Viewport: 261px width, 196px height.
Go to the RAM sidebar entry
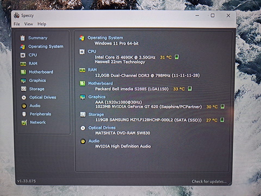click(x=33, y=63)
